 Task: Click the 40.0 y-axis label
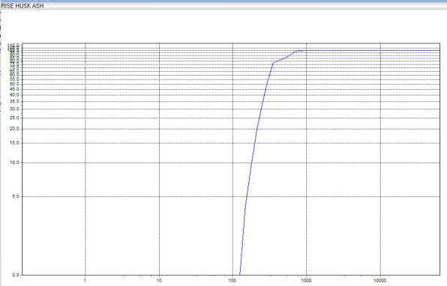coord(14,95)
